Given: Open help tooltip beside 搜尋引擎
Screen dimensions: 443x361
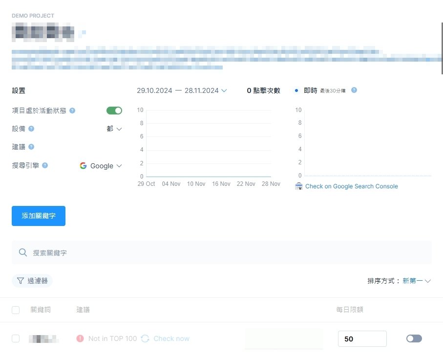Looking at the screenshot, I should point(45,165).
